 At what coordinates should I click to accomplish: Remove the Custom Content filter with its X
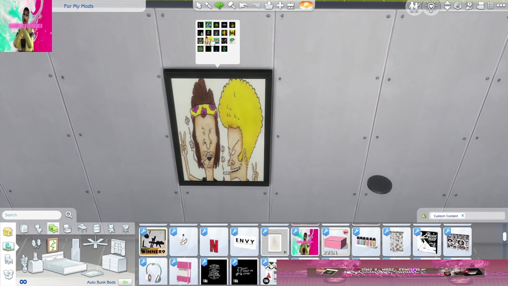tap(462, 216)
